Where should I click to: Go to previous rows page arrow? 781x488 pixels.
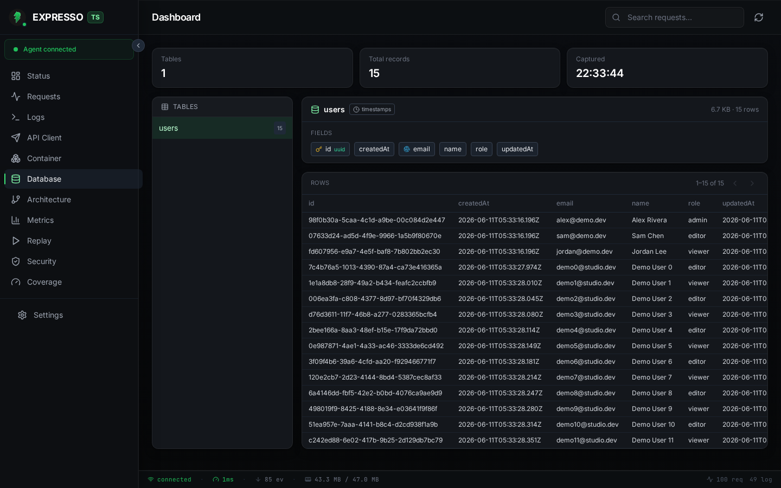pos(735,183)
